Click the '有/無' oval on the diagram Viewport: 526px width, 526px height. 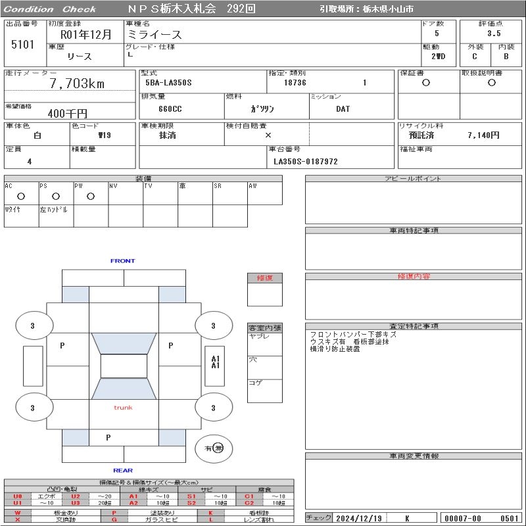click(214, 448)
